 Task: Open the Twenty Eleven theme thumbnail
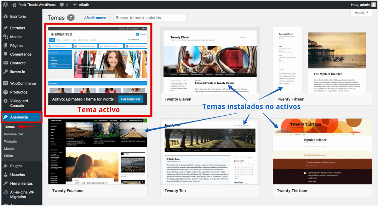coord(210,60)
